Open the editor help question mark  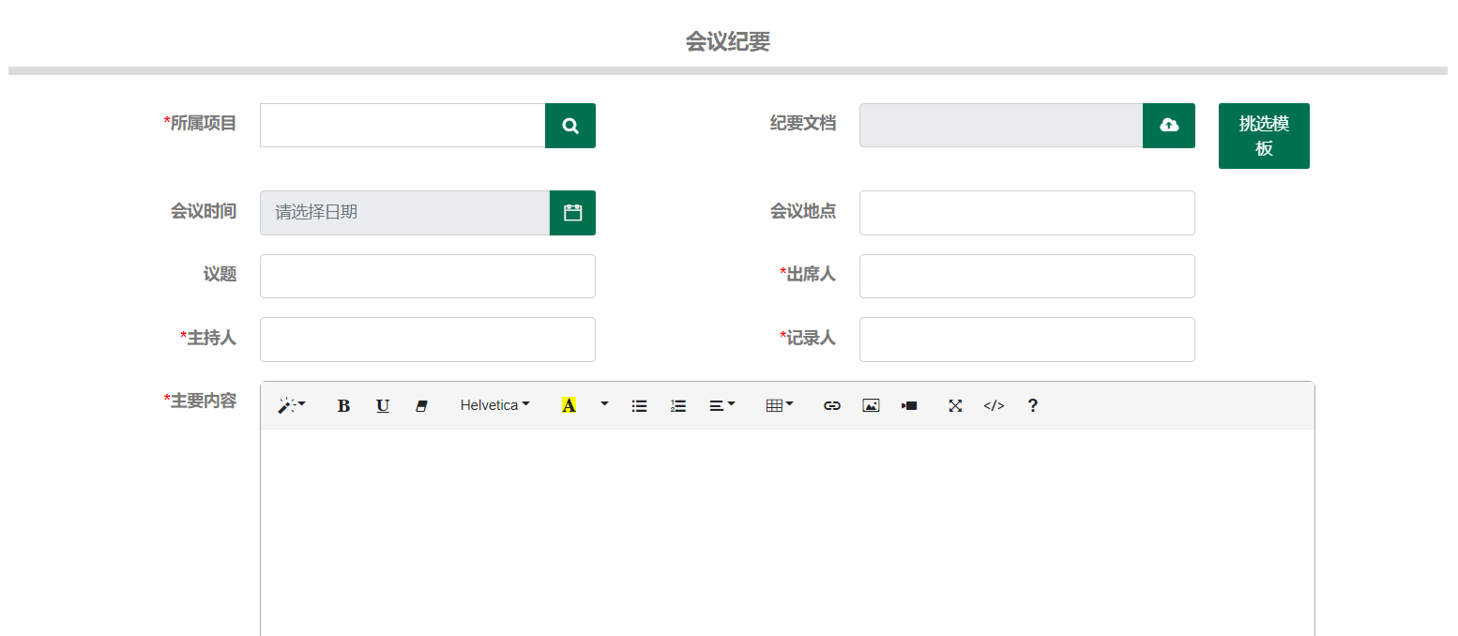point(1033,405)
